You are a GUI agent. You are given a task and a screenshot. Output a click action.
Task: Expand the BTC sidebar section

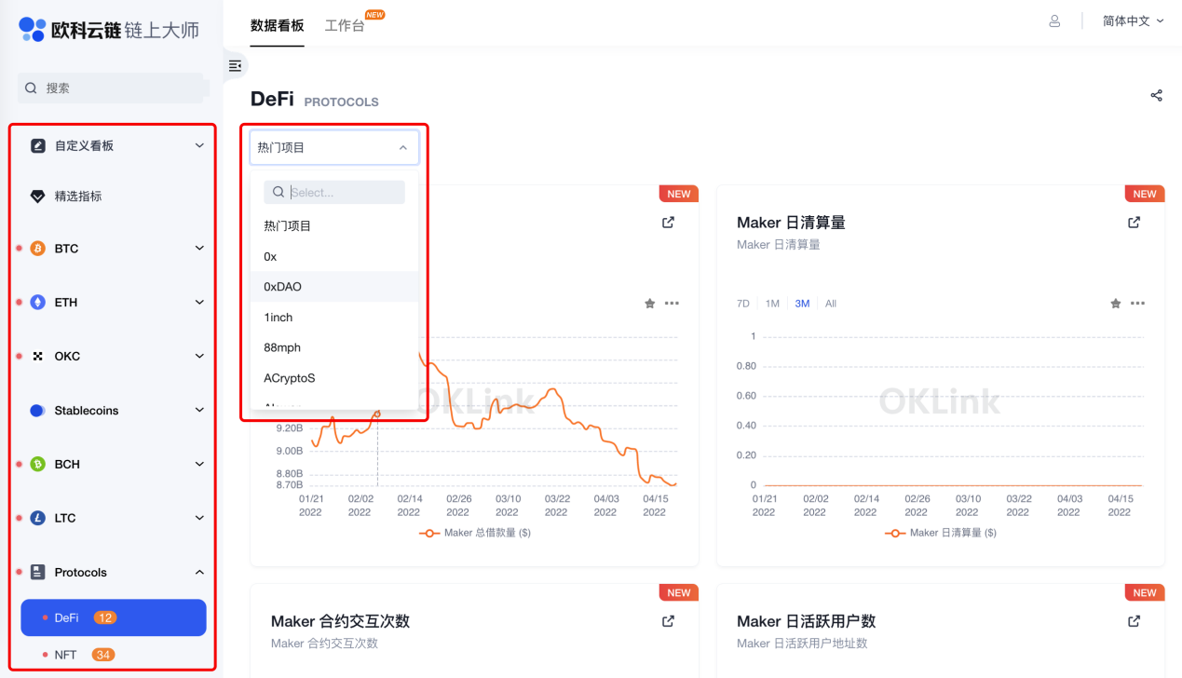(x=199, y=249)
